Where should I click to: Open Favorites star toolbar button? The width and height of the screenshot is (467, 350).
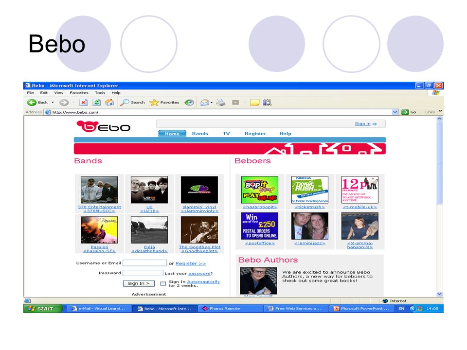point(164,103)
